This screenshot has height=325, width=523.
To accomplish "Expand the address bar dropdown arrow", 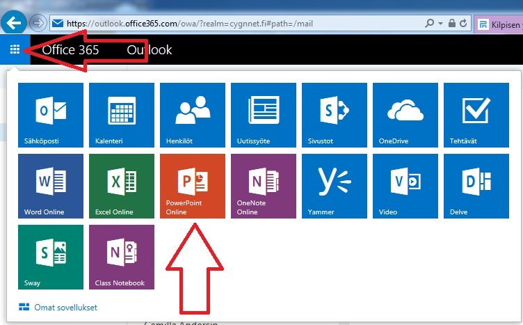I will click(x=440, y=24).
